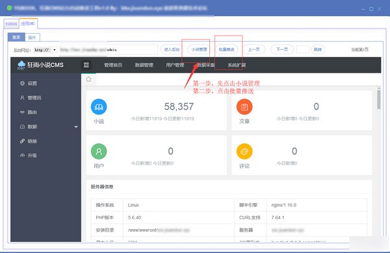The image size is (390, 253).
Task: Click the vertical scrollbar thumb
Action: [378, 99]
